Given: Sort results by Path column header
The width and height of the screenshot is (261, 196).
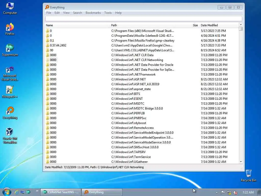Looking at the screenshot, I should [143, 25].
